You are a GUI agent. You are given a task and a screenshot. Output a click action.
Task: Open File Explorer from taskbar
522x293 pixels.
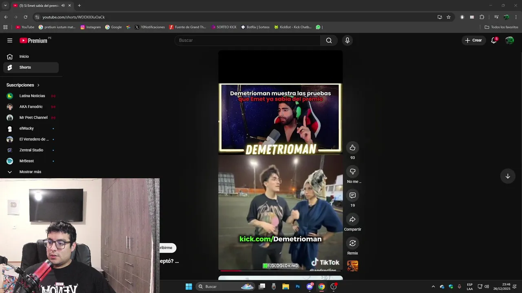point(285,286)
